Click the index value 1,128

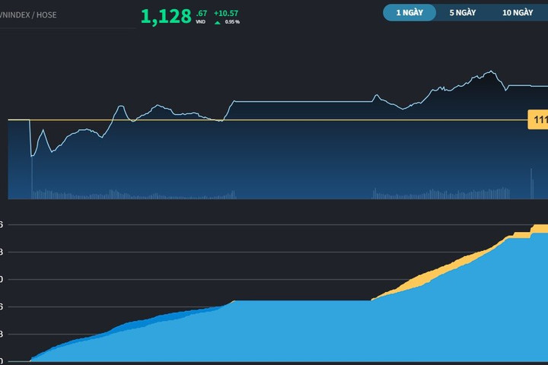coord(166,17)
